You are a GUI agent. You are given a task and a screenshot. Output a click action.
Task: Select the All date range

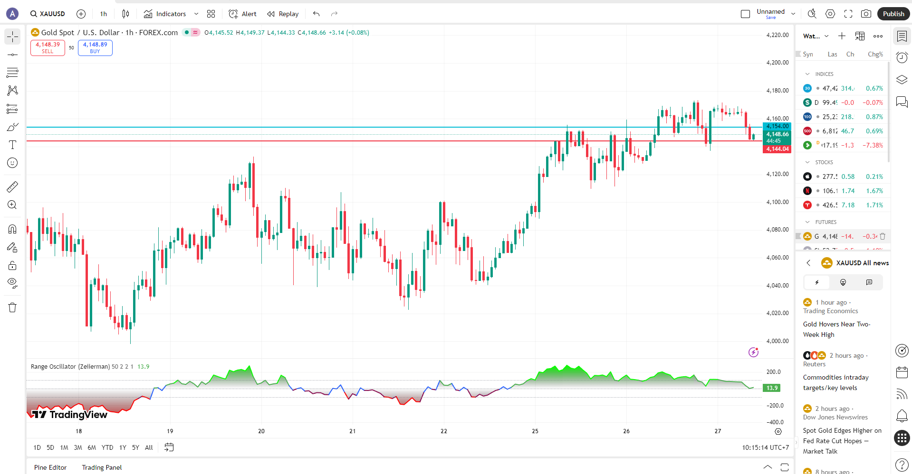click(x=149, y=447)
